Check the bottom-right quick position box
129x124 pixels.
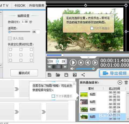tap(31, 60)
